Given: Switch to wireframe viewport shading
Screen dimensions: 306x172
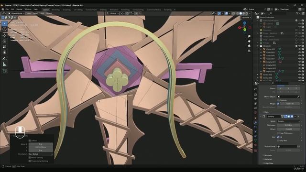Looking at the screenshot, I should tap(238, 13).
